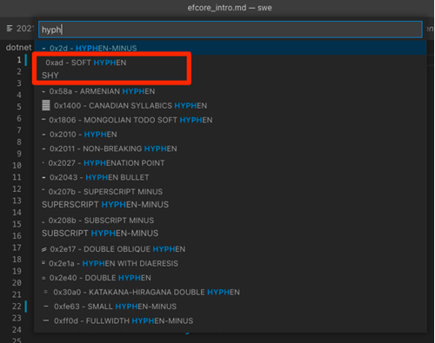The image size is (435, 343).
Task: Select 0x2d HYPHEN-MINUS entry
Action: click(231, 48)
